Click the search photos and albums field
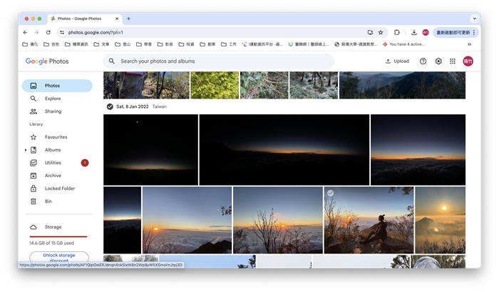This screenshot has width=499, height=292. (x=221, y=61)
